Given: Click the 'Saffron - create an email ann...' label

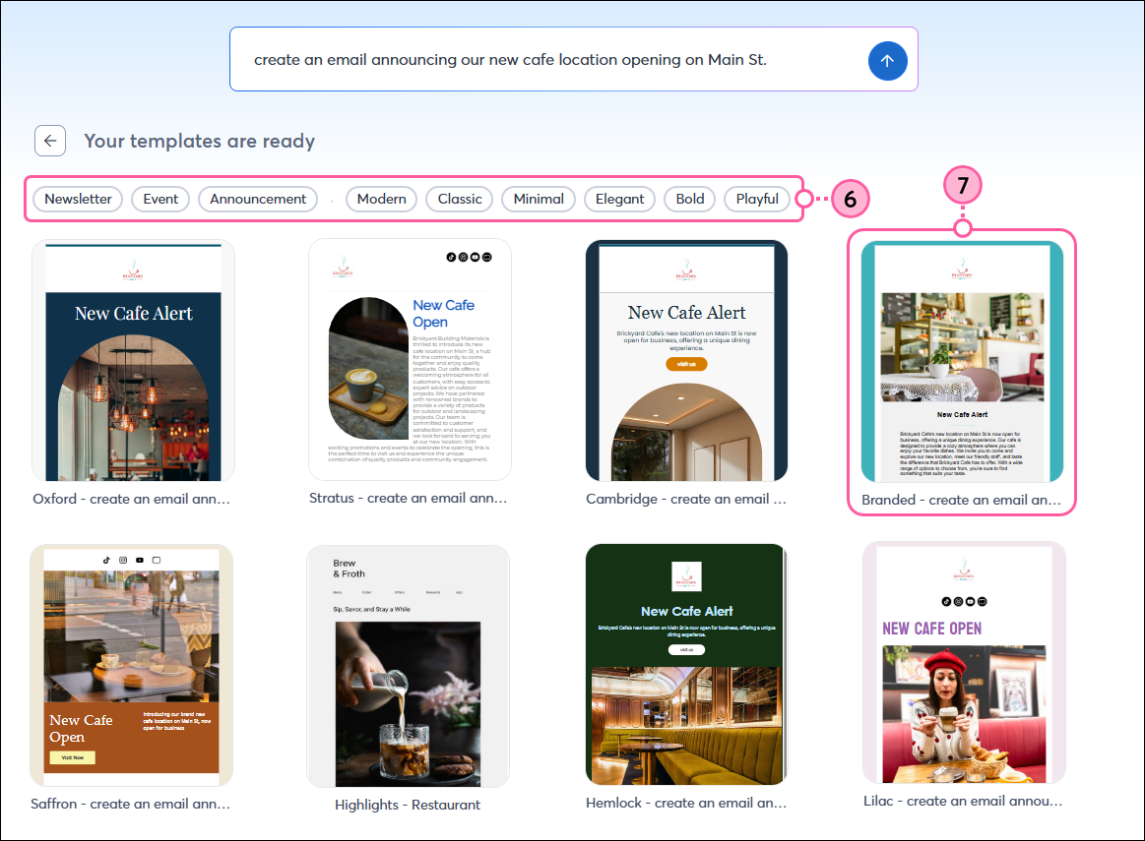Looking at the screenshot, I should click(130, 804).
